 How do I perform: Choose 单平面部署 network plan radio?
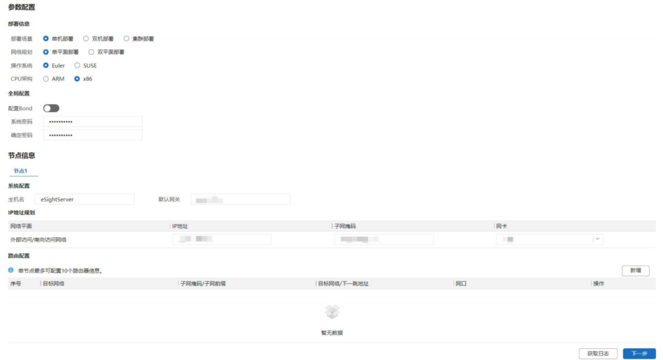45,52
